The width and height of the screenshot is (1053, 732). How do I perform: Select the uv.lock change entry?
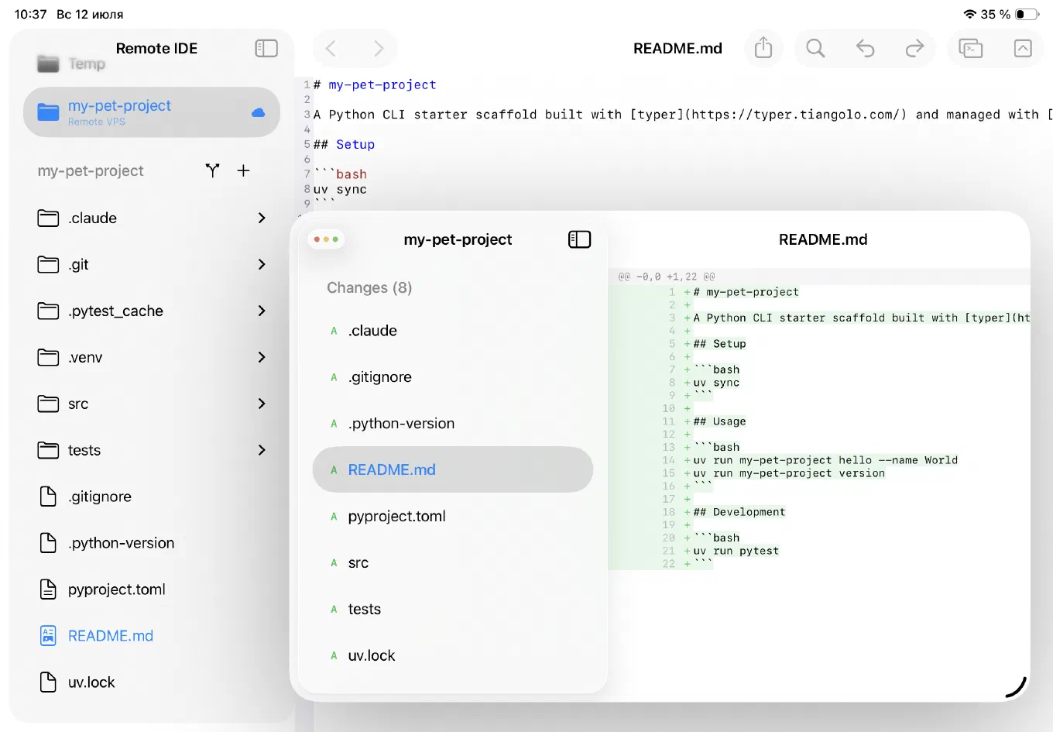(x=453, y=656)
